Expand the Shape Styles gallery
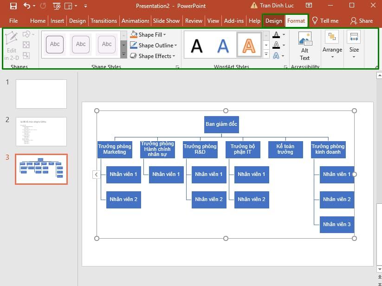Image resolution: width=382 pixels, height=286 pixels. tap(123, 54)
